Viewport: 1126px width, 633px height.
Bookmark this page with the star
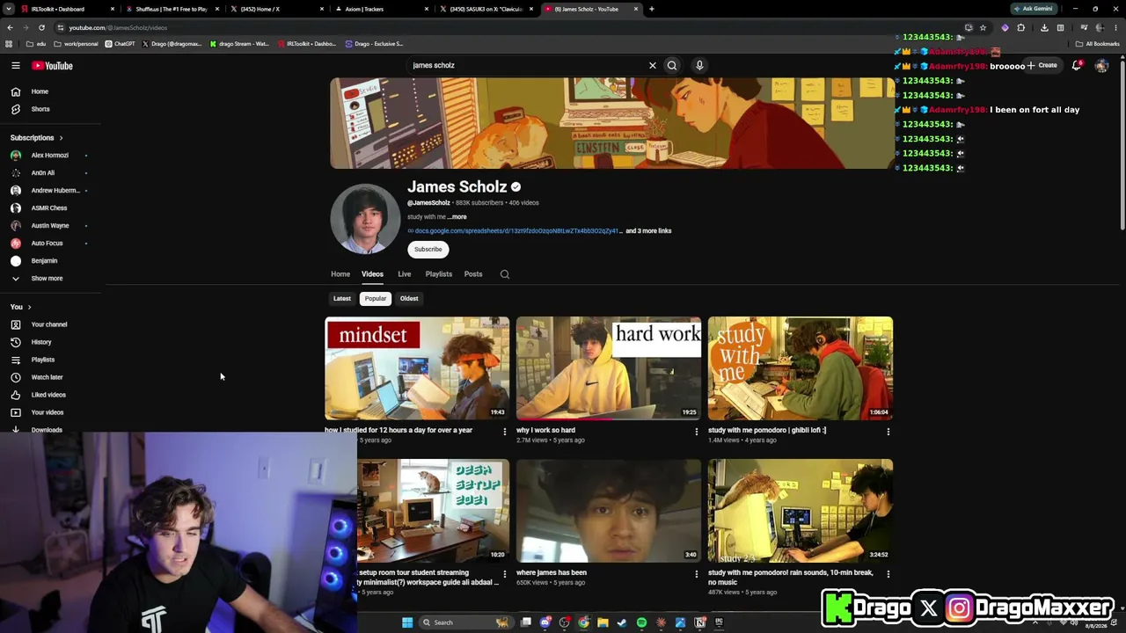pyautogui.click(x=983, y=27)
